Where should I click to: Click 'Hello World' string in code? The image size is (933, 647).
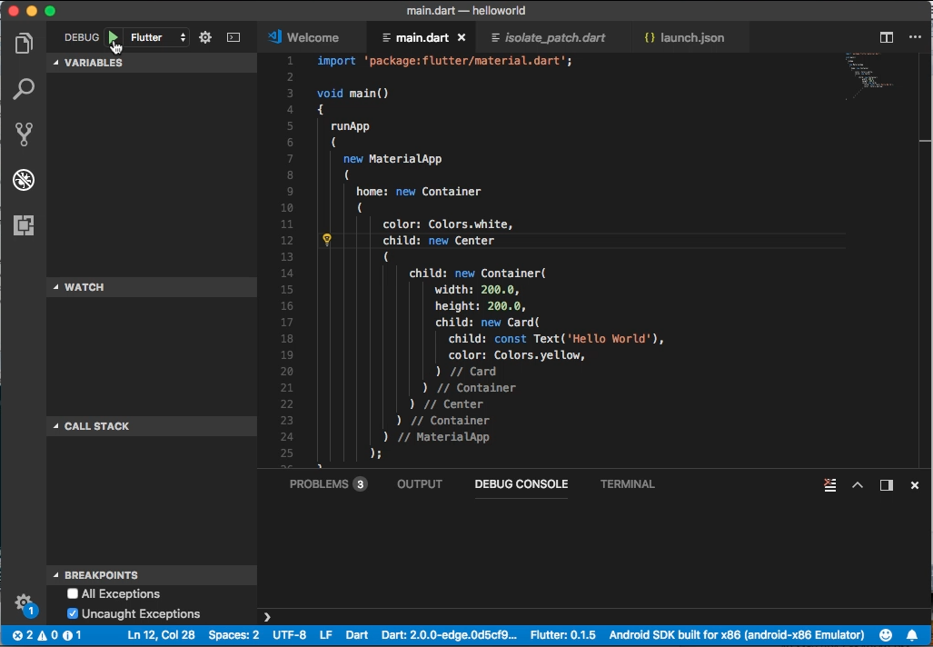pos(610,338)
